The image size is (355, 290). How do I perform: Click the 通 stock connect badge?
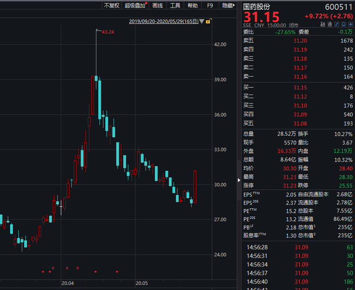click(330, 24)
